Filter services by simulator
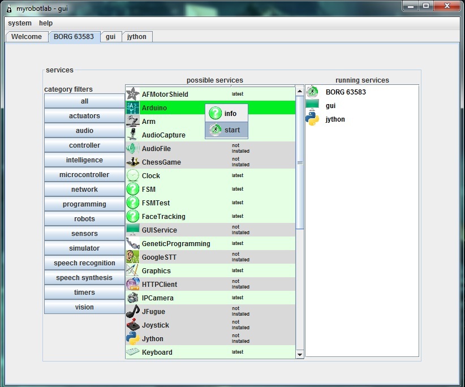Viewport: 465px width, 387px height. 84,248
